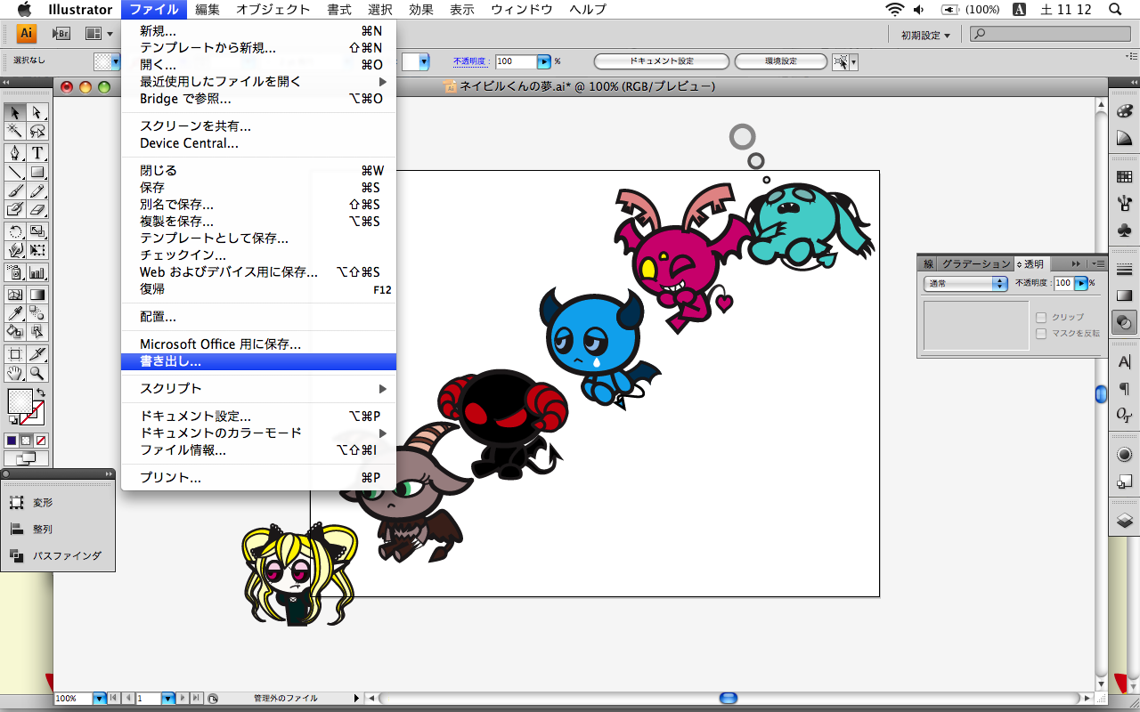Image resolution: width=1140 pixels, height=712 pixels.
Task: Enable the マスクを反転 checkbox
Action: [x=1040, y=334]
